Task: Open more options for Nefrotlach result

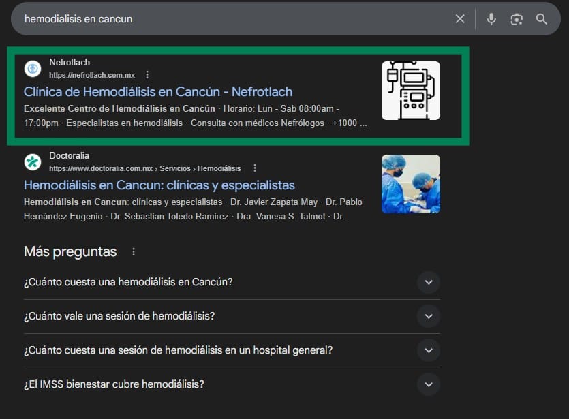Action: (147, 75)
